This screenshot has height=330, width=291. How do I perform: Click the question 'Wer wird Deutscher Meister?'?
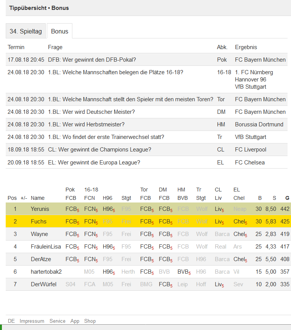(91, 112)
